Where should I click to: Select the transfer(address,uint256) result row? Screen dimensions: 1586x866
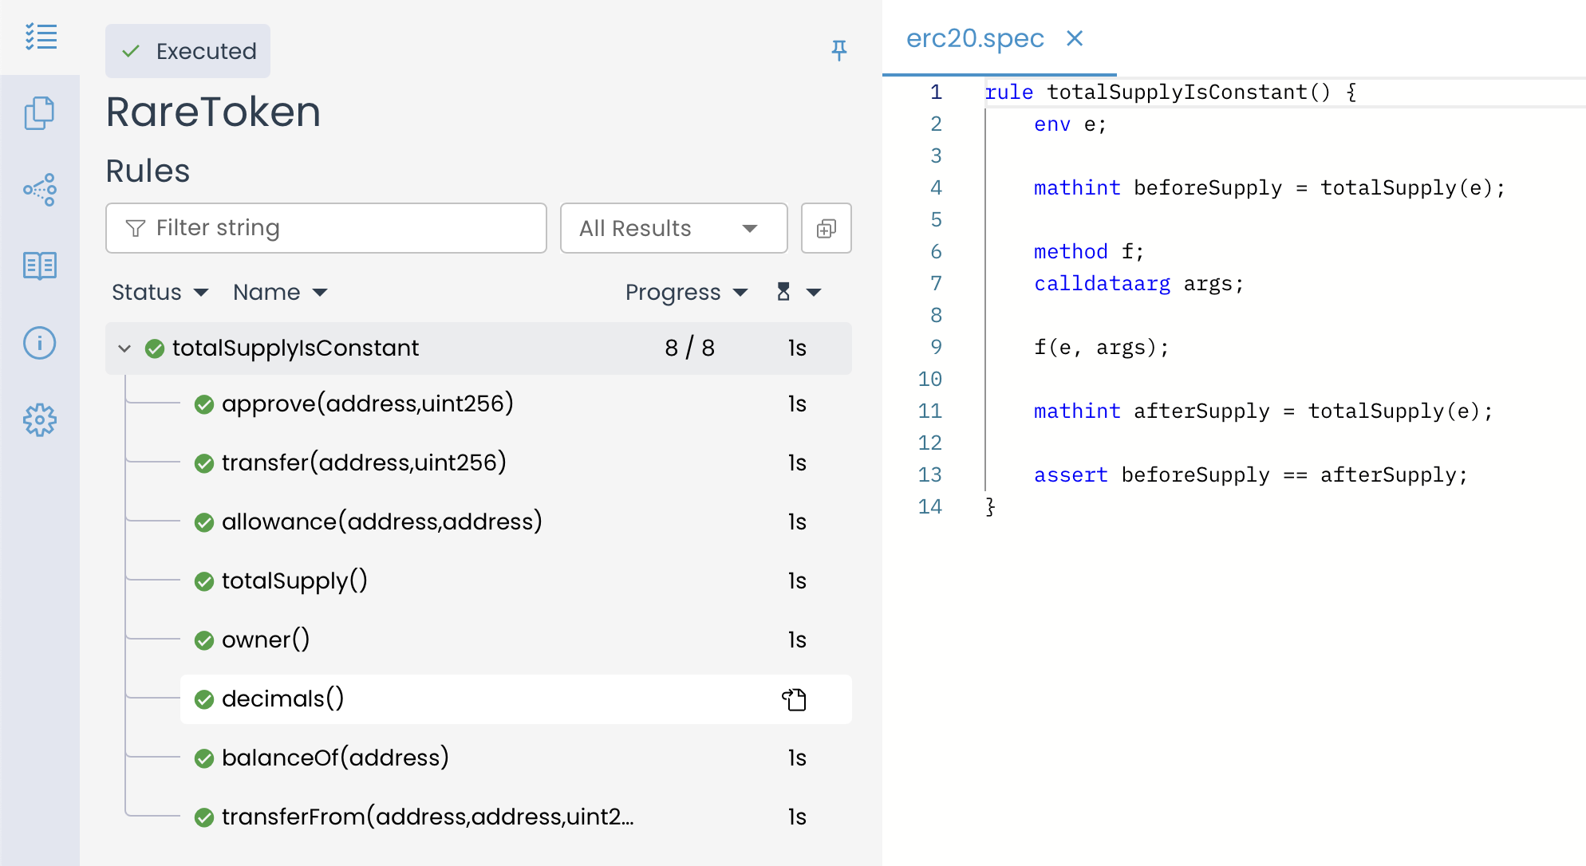tap(364, 463)
